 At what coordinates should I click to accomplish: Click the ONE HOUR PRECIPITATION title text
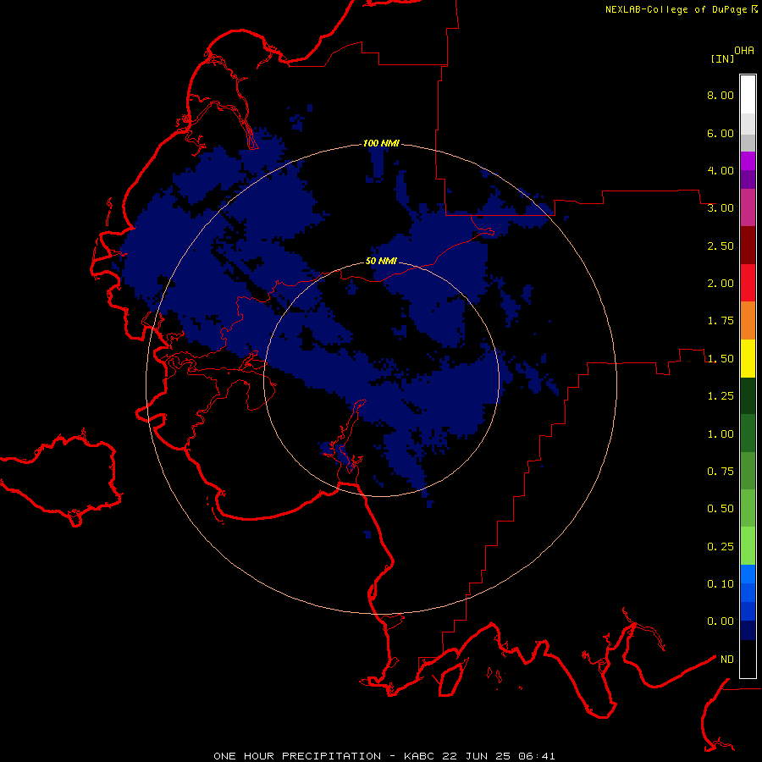point(297,756)
